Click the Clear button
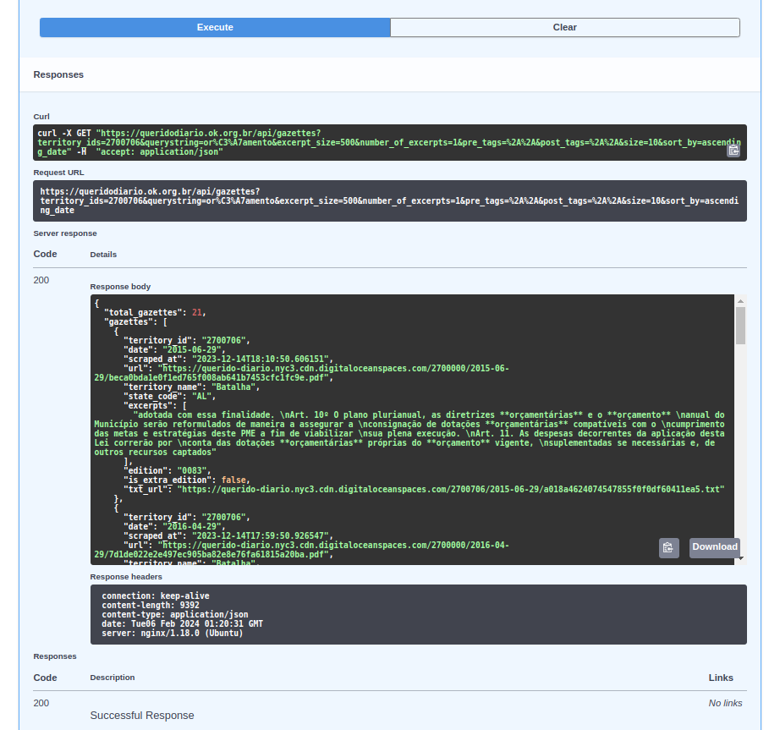 [x=565, y=27]
